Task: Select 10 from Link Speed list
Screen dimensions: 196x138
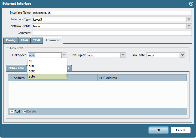Action: click(47, 61)
